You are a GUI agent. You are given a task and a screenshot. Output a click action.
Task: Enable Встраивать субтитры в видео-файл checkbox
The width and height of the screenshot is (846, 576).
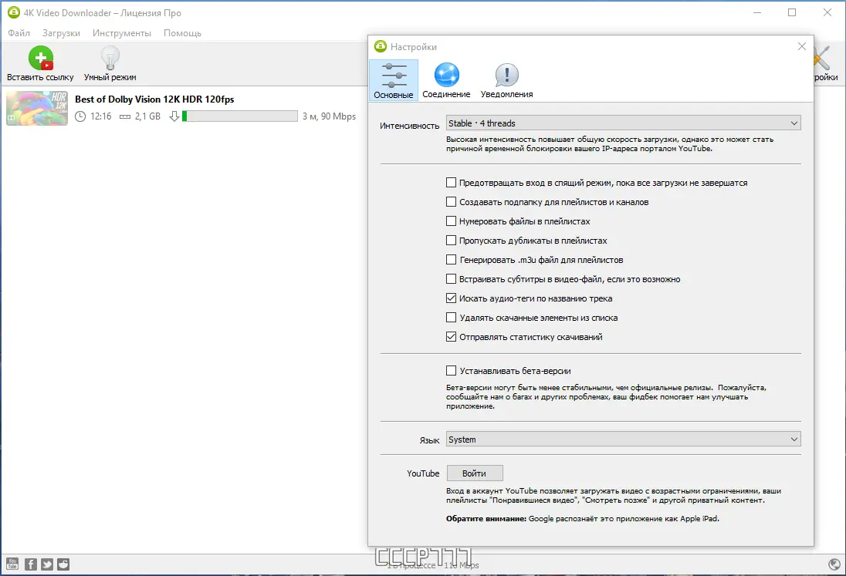tap(451, 279)
